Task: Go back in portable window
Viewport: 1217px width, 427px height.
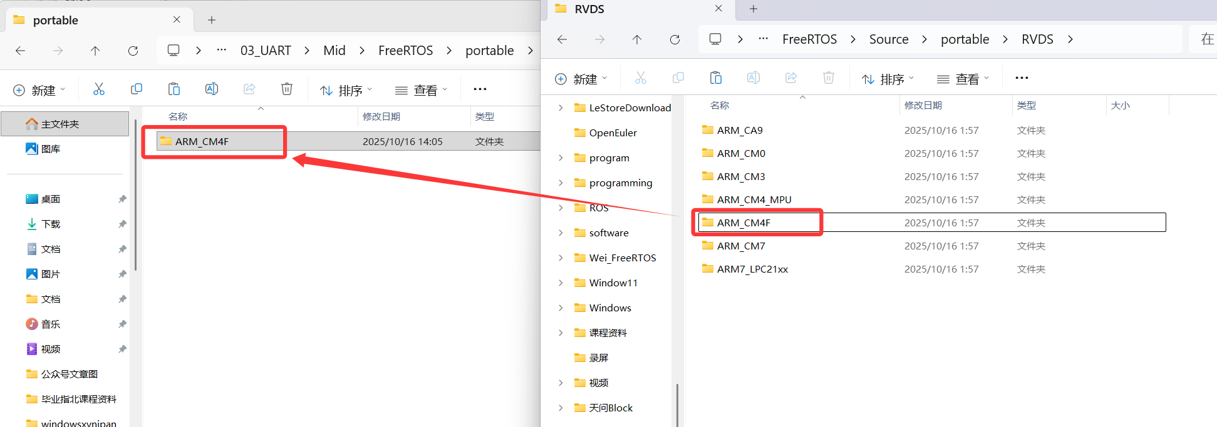Action: (x=21, y=51)
